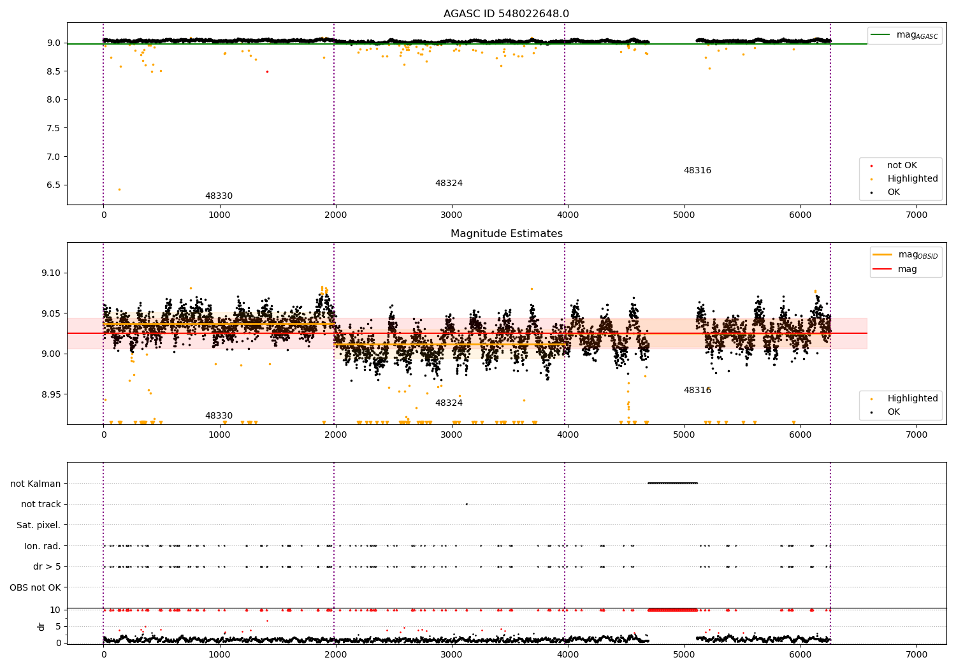Click the orange mag OBSID line sample in legend
Screen dimensions: 956x669
[883, 255]
